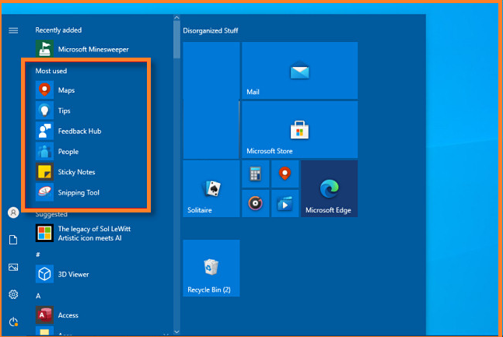503x337 pixels.
Task: Click the Power button icon
Action: pos(13,321)
